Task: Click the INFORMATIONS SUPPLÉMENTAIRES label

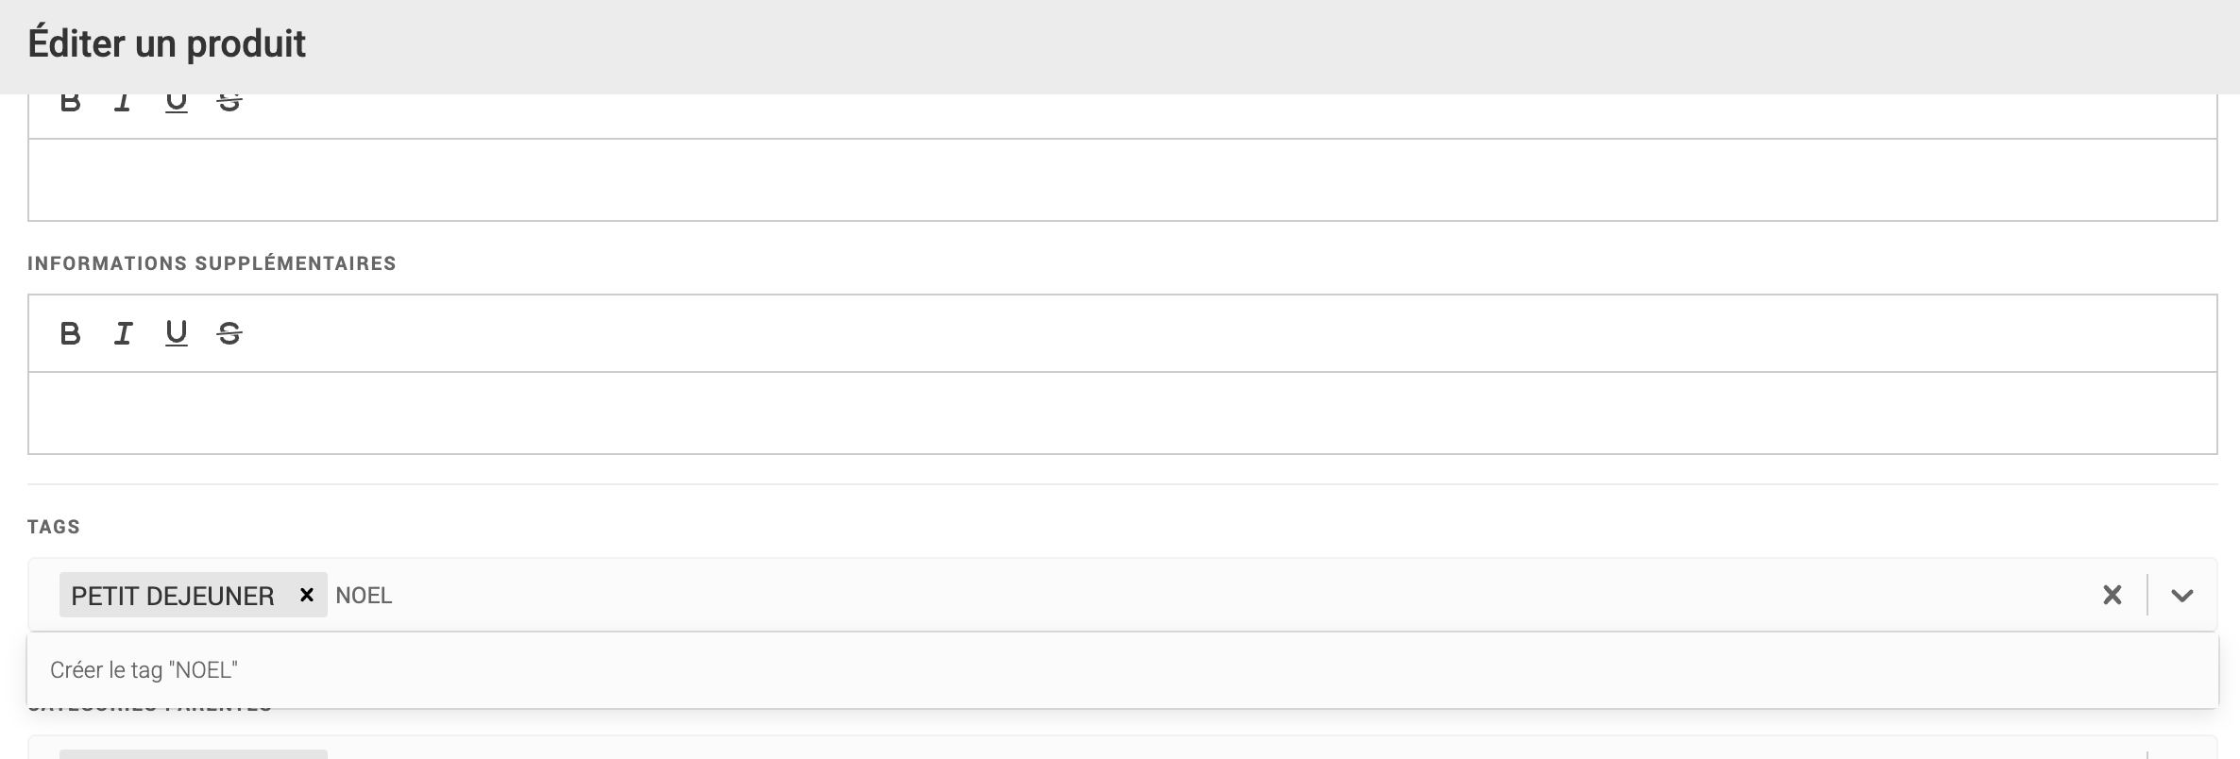Action: tap(212, 263)
